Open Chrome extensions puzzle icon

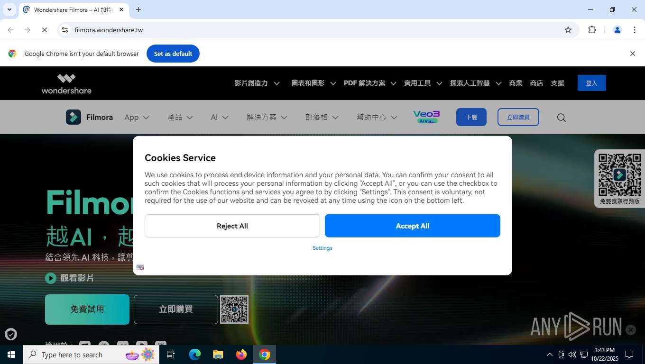coord(592,30)
